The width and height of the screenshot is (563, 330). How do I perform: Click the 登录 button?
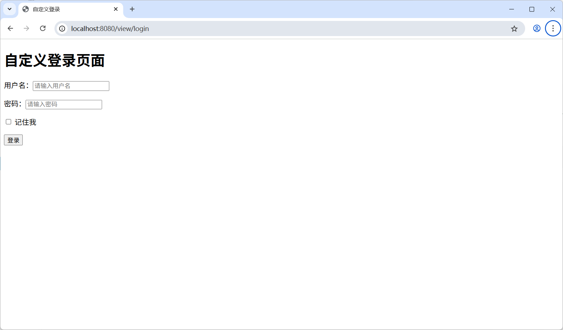pyautogui.click(x=13, y=140)
